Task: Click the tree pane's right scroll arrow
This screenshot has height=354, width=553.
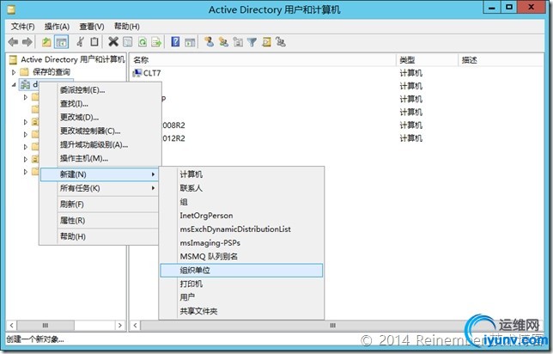Action: [x=120, y=326]
